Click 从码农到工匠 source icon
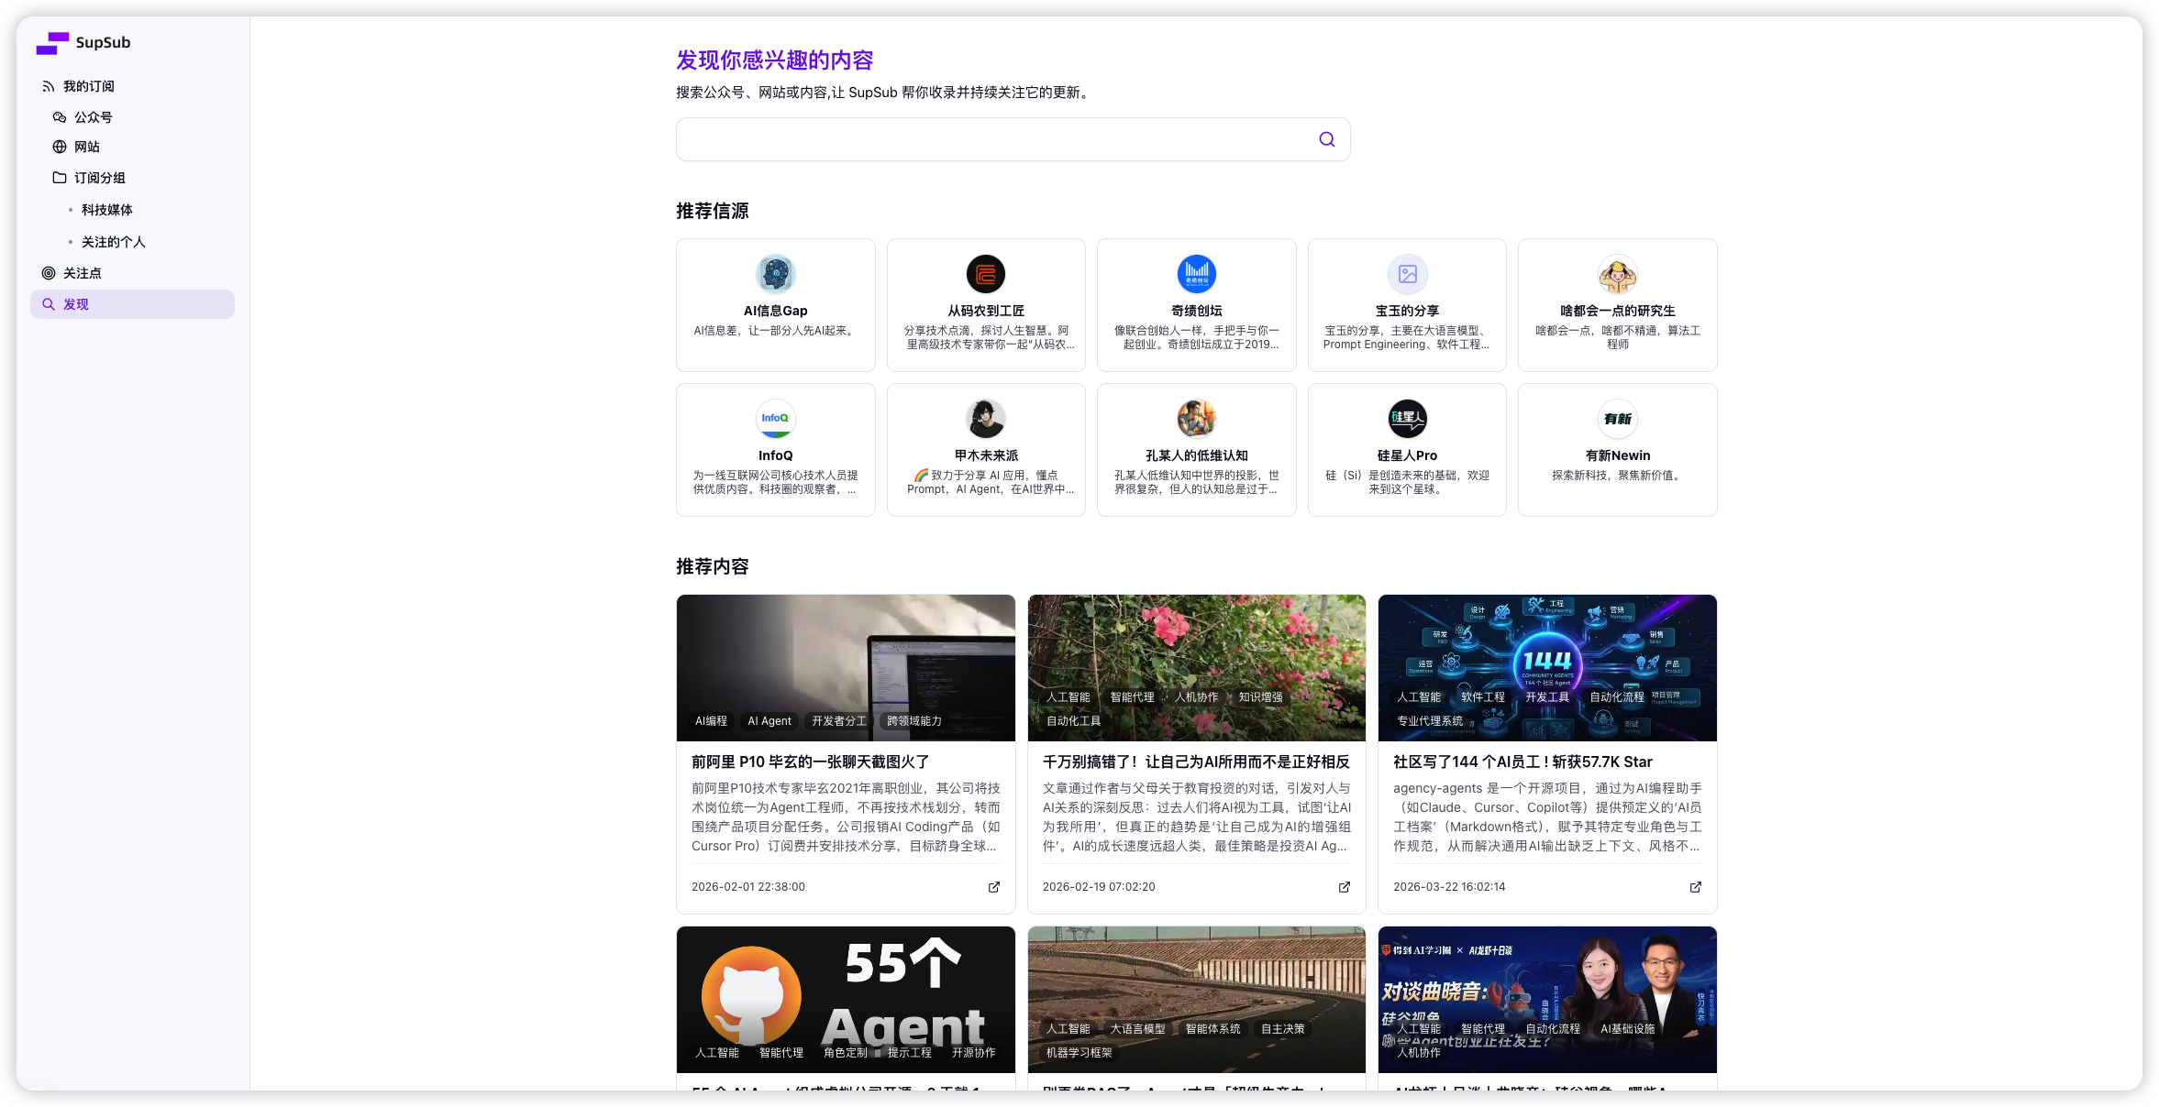Screen dimensions: 2159x1107 [x=986, y=274]
